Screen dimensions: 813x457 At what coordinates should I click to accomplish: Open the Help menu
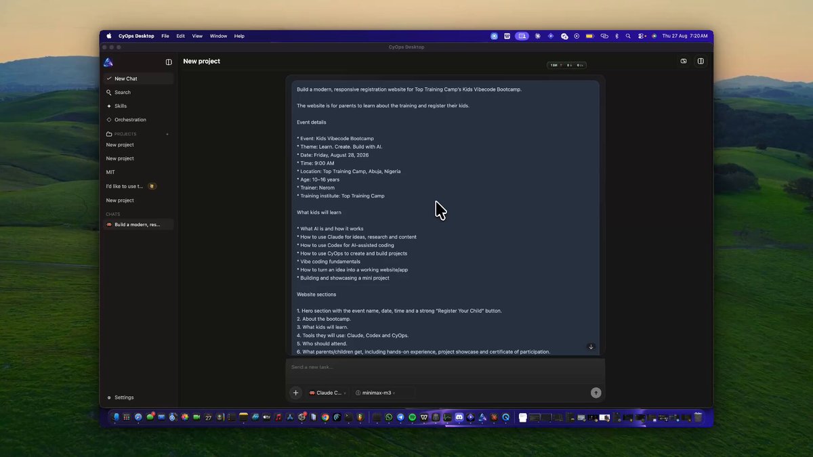239,36
